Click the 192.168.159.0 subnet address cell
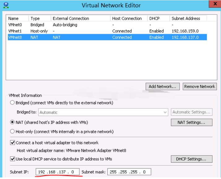 coord(185,31)
